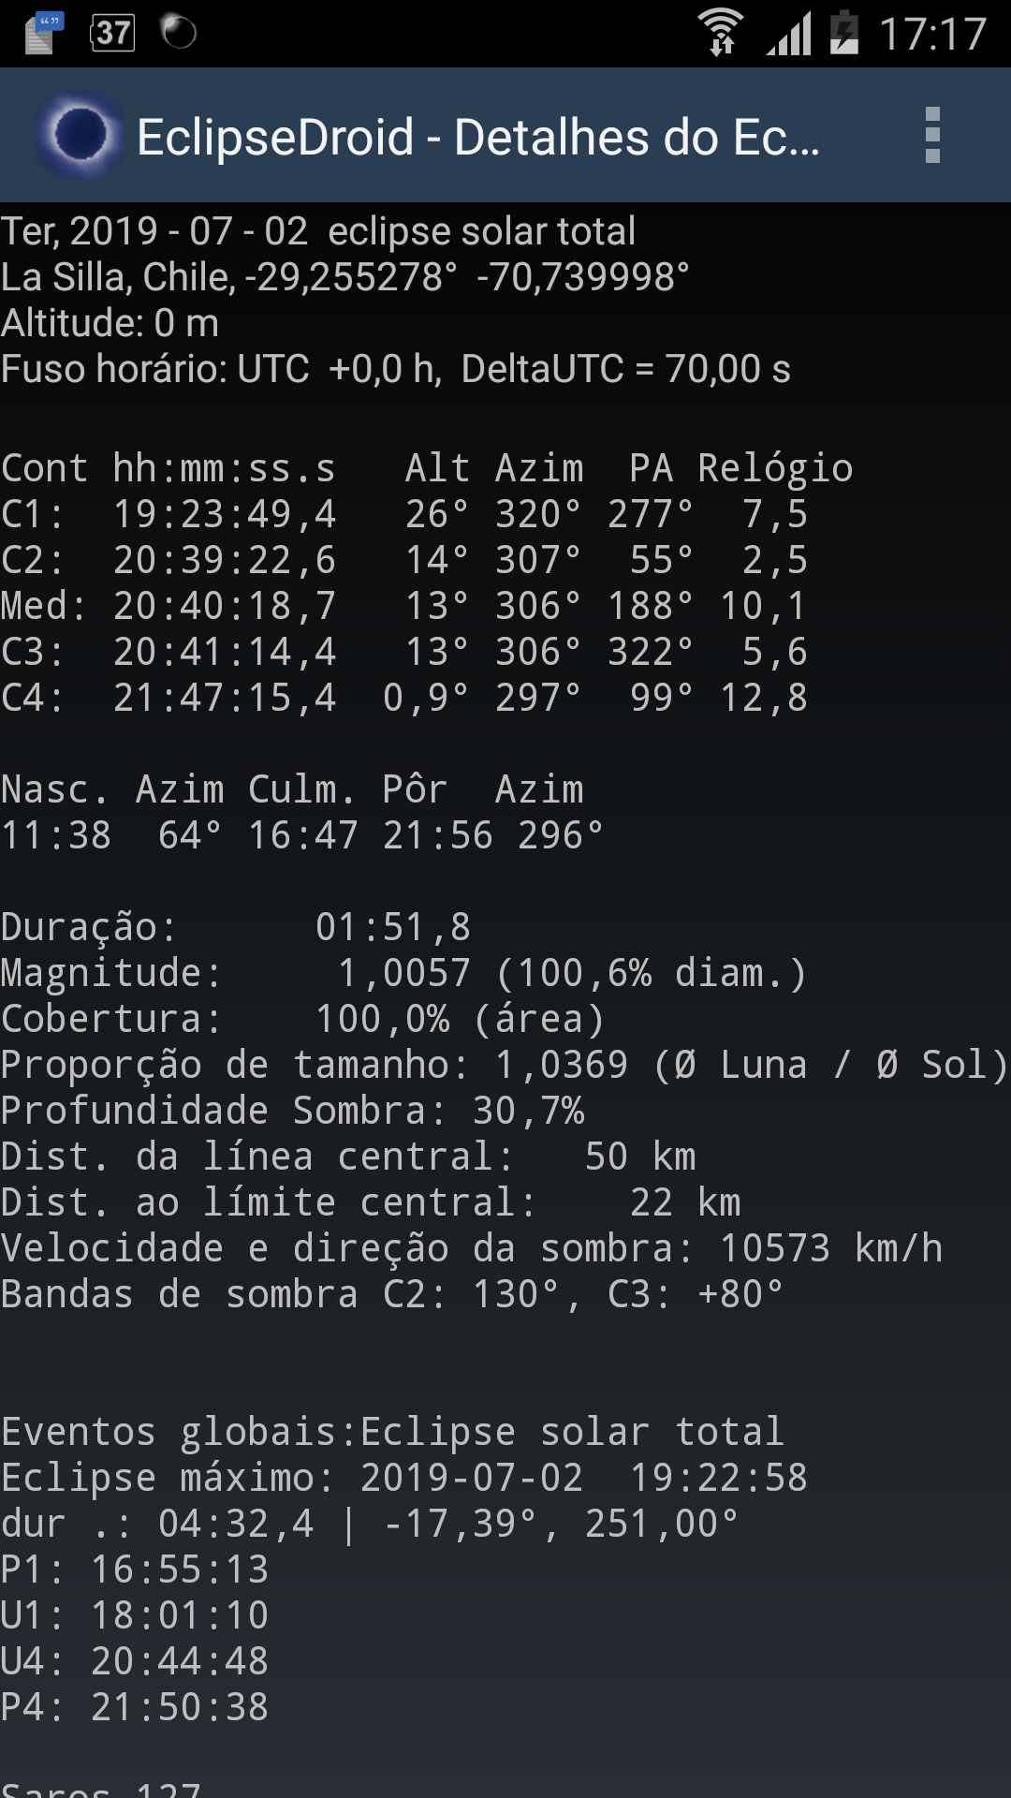Select the La Silla, Chile coordinates line
Image resolution: width=1011 pixels, height=1798 pixels.
pos(345,277)
